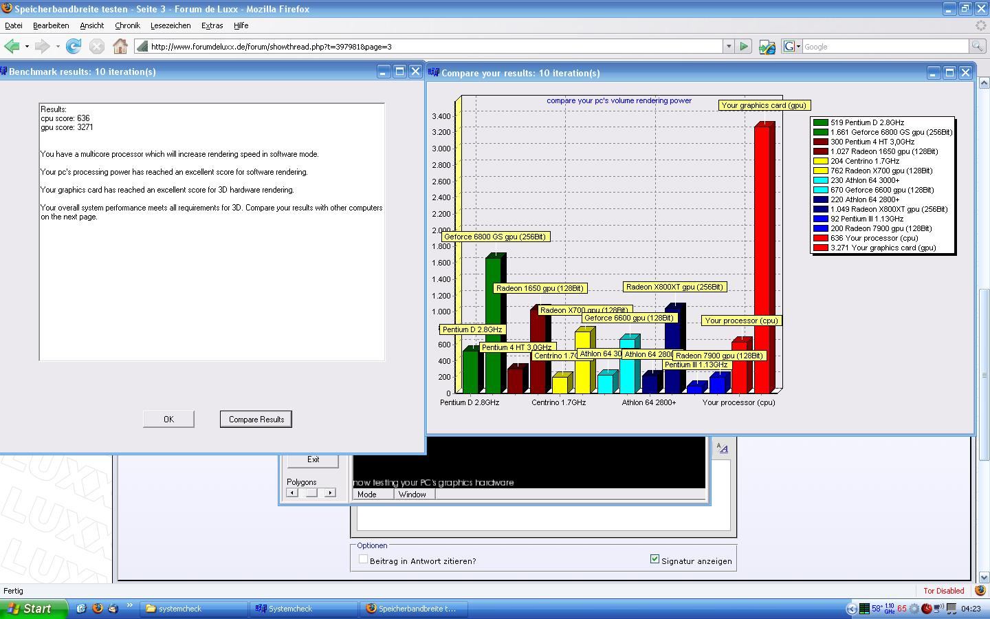The width and height of the screenshot is (990, 619).
Task: Click the Polygons slider thumb
Action: pyautogui.click(x=311, y=492)
